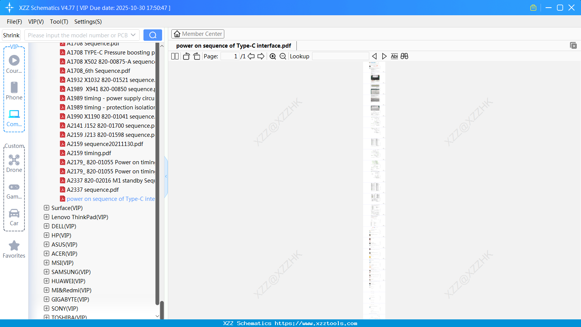Open the model number dropdown arrow
Viewport: 581px width, 327px height.
pyautogui.click(x=133, y=35)
